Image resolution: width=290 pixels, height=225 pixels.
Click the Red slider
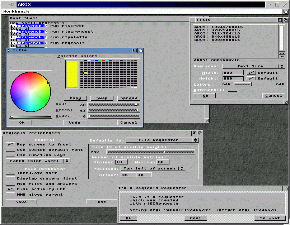[x=114, y=105]
